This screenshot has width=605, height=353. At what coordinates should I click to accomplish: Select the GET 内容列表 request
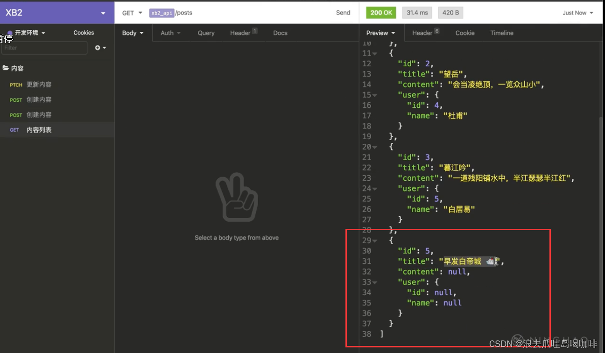(57, 130)
